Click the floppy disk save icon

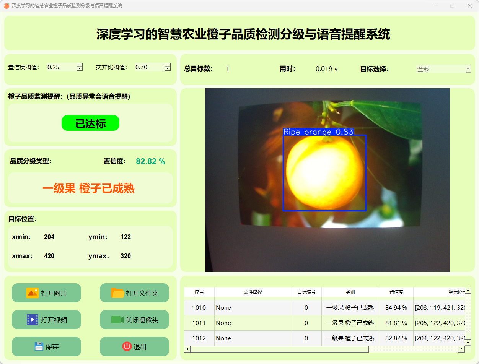tap(39, 346)
